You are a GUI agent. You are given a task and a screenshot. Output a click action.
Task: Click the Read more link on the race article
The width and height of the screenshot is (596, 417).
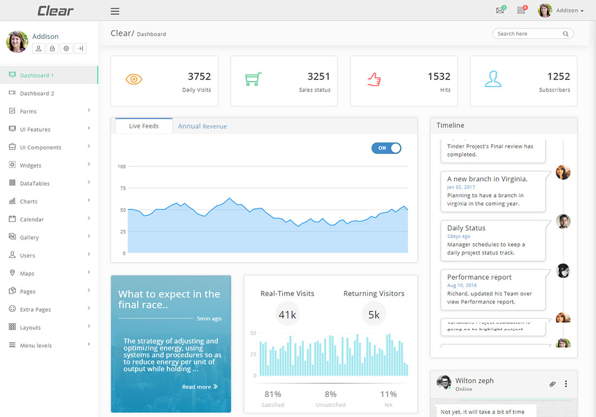199,387
